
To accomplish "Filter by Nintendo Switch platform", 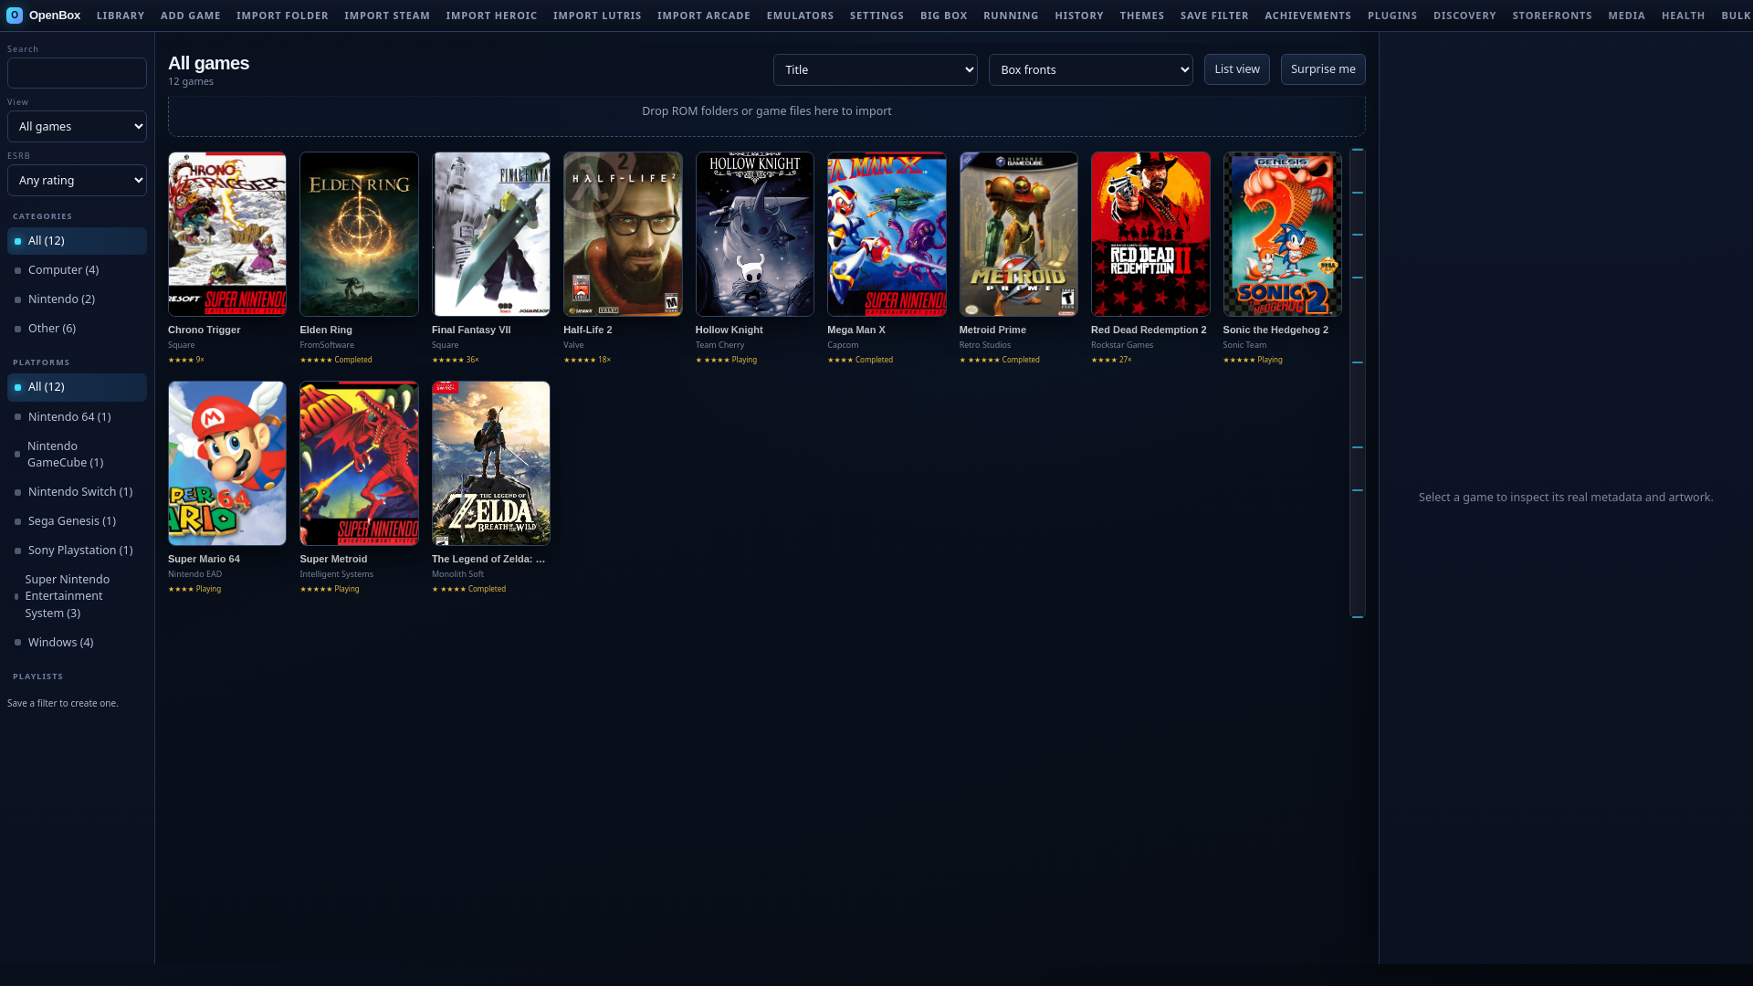I will tap(77, 492).
